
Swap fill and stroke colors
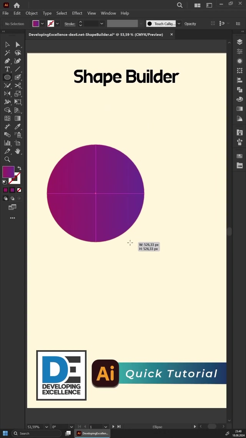[x=19, y=169]
